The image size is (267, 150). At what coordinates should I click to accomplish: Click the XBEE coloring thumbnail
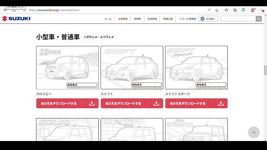coord(67,68)
